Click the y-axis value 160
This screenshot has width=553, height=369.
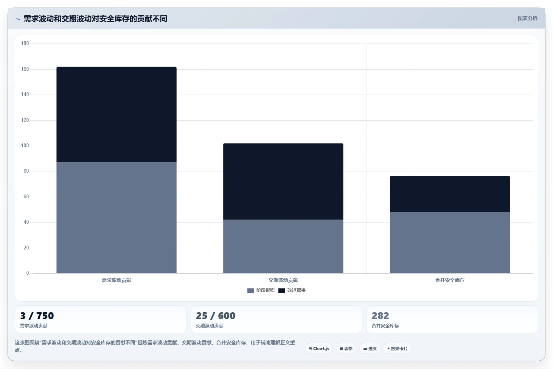click(25, 69)
